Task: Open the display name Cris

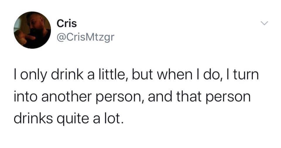Action: 67,23
